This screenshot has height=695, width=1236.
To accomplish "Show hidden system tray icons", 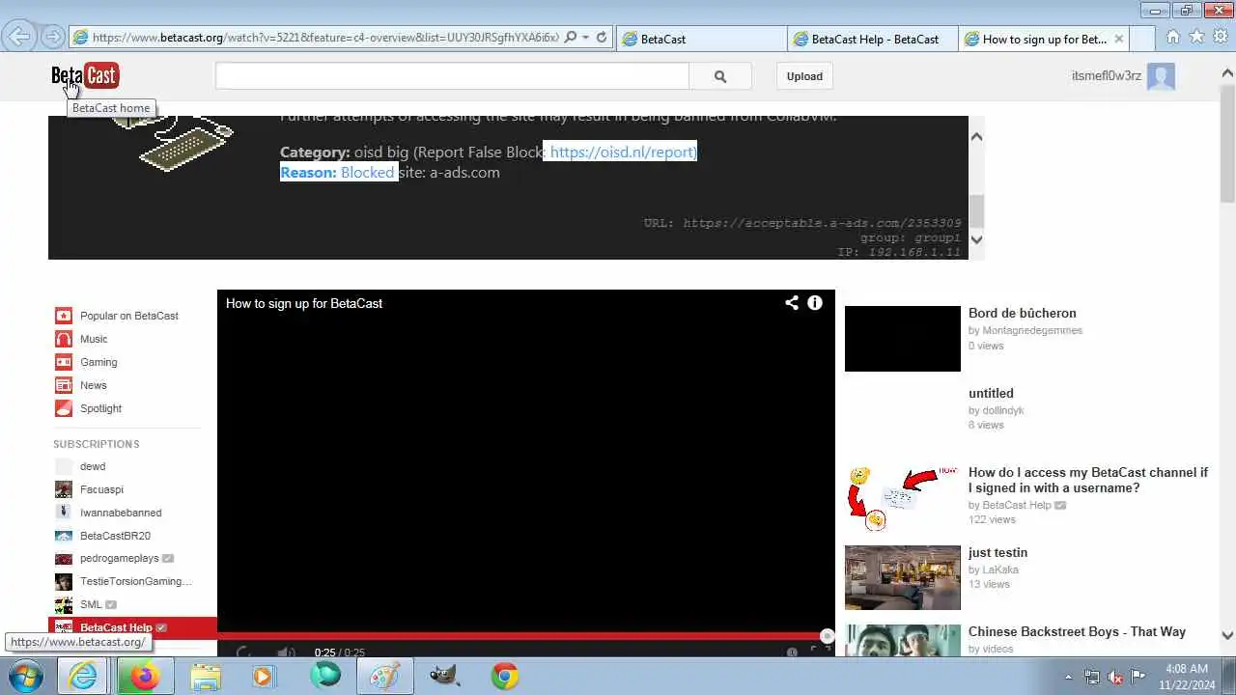I will 1068,677.
